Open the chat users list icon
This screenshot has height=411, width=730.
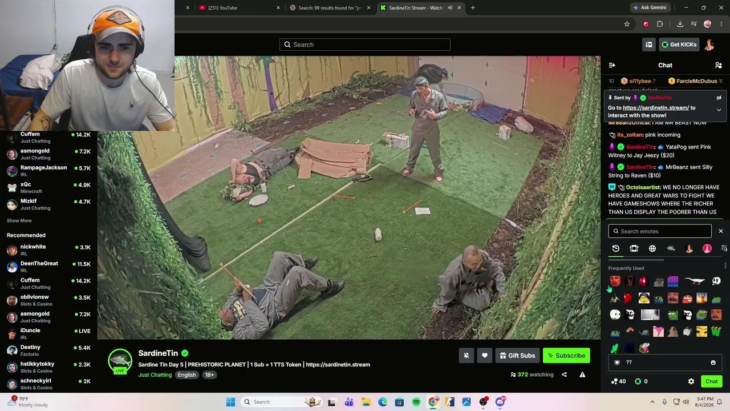pyautogui.click(x=719, y=65)
